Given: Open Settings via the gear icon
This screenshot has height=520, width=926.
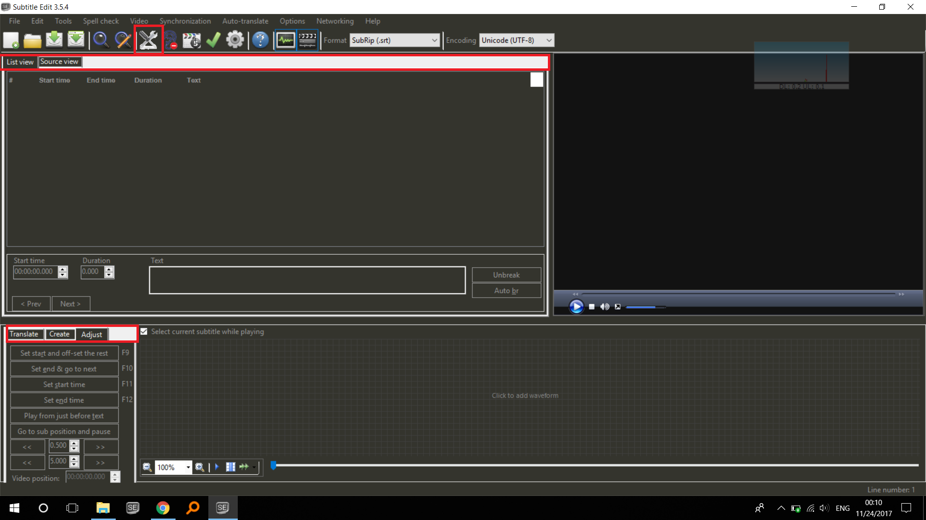Looking at the screenshot, I should coord(235,40).
